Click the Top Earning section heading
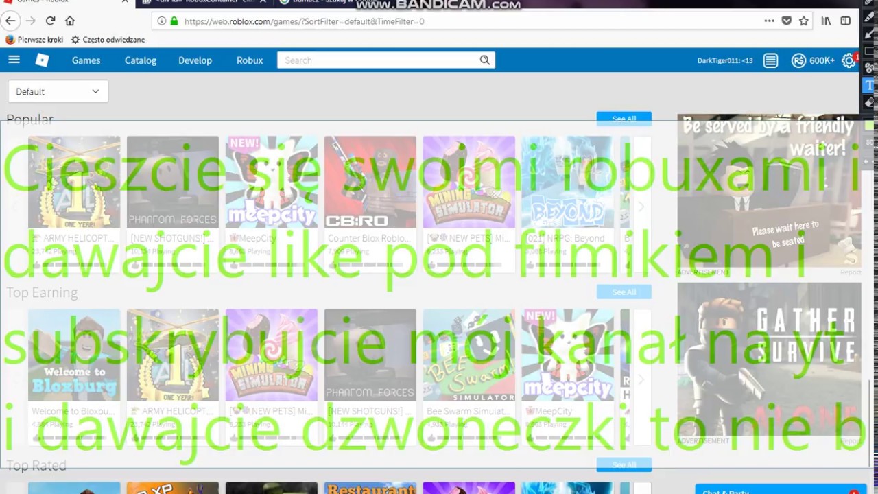Screen dimensions: 878x494 pyautogui.click(x=42, y=292)
